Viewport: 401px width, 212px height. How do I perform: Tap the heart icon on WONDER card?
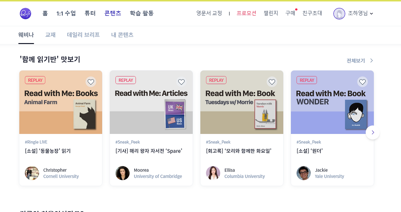tap(362, 82)
